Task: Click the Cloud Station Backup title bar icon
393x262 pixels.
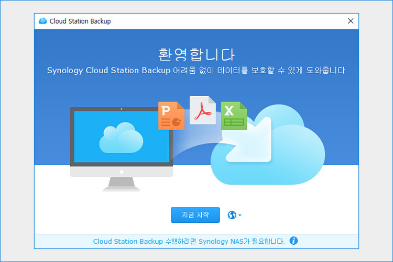Action: [x=43, y=21]
